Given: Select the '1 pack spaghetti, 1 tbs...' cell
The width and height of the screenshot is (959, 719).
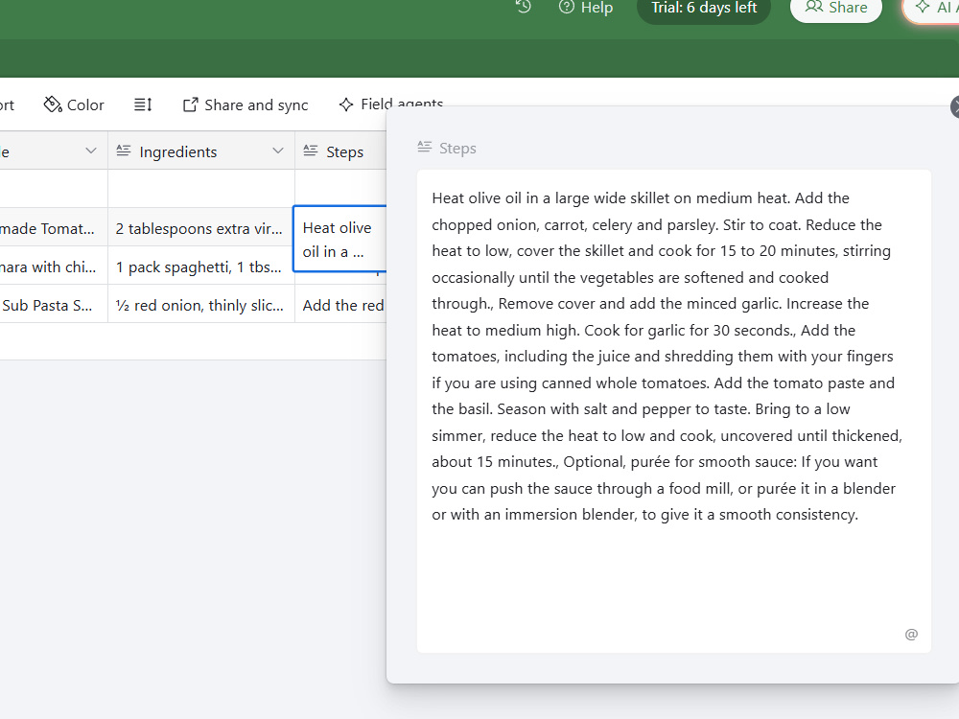Looking at the screenshot, I should [201, 267].
